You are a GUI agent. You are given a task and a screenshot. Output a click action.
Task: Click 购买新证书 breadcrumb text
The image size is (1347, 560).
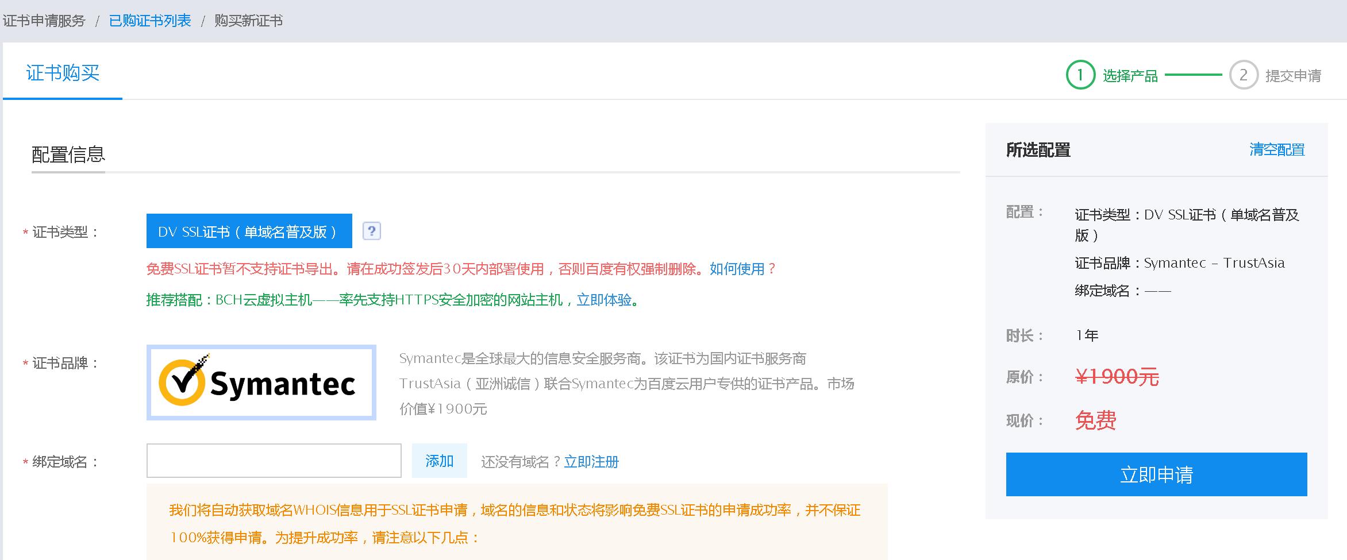(249, 21)
